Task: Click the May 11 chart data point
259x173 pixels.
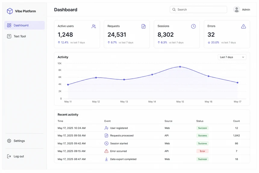Action: click(x=68, y=85)
